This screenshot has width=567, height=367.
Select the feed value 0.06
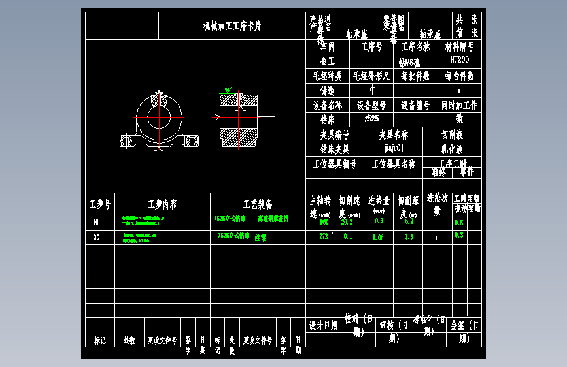[378, 237]
